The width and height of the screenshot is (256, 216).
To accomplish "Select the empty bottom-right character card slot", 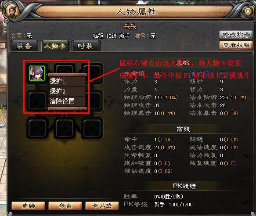I will pos(92,128).
